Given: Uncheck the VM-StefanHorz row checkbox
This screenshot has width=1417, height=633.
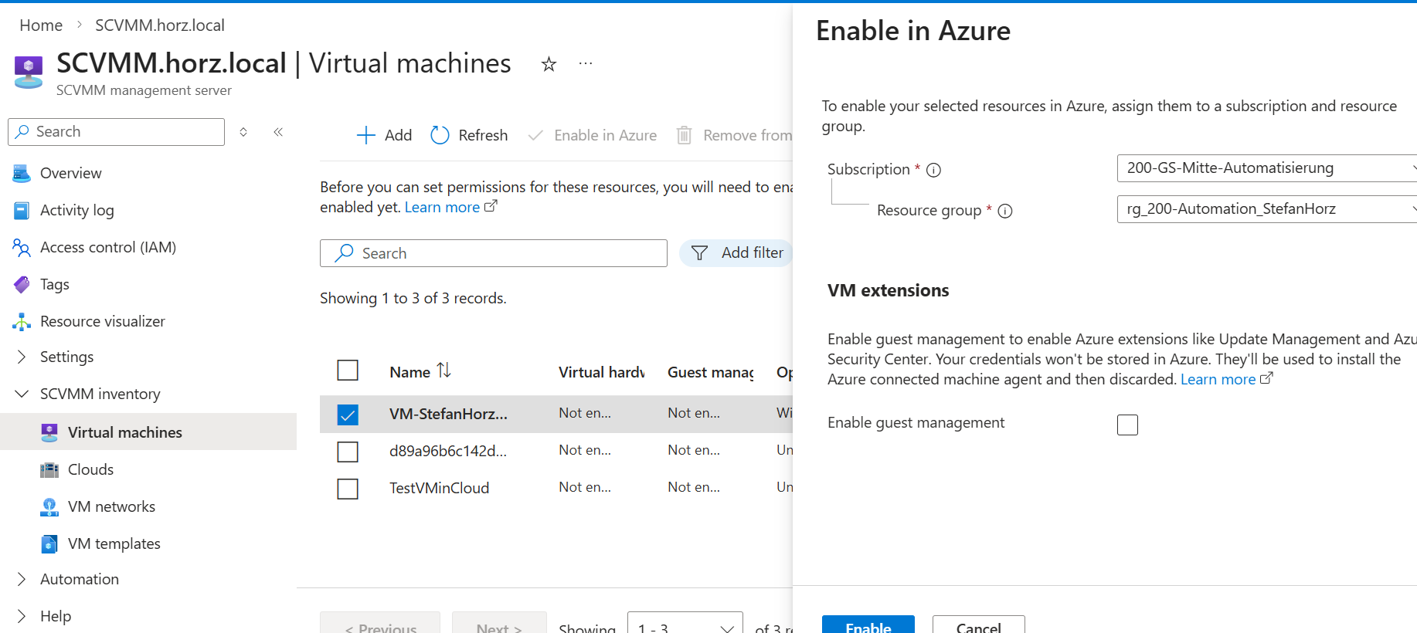Looking at the screenshot, I should pyautogui.click(x=348, y=415).
